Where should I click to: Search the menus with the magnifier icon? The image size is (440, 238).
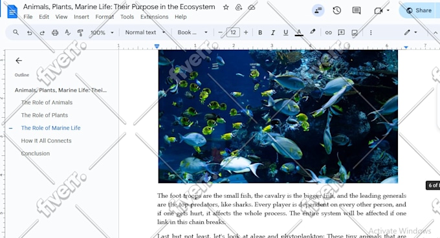16,32
